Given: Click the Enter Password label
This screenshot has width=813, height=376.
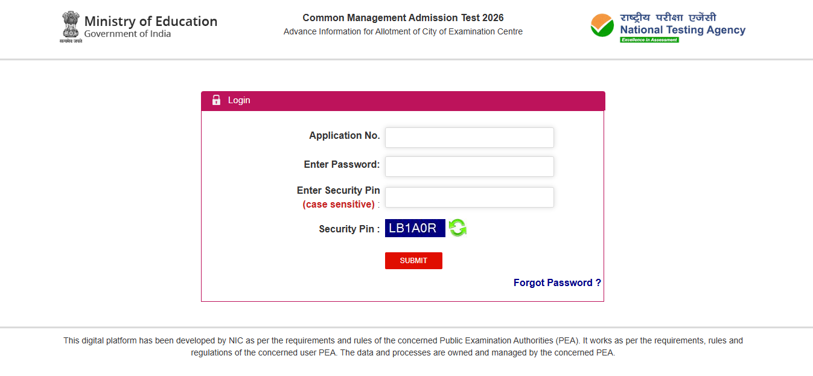Looking at the screenshot, I should [x=342, y=164].
